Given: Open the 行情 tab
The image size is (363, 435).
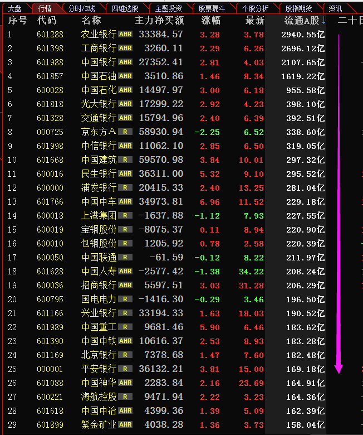Looking at the screenshot, I should pyautogui.click(x=45, y=8).
